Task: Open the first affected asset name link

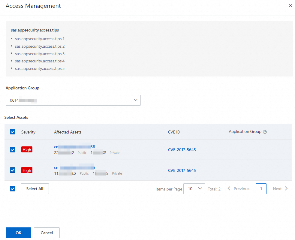Action: [74, 147]
